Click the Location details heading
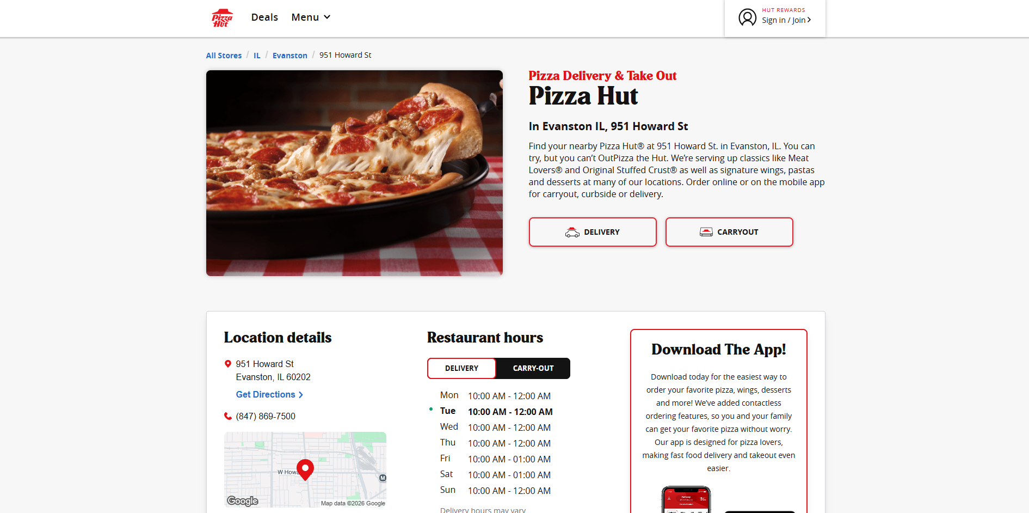Image resolution: width=1029 pixels, height=513 pixels. coord(278,338)
